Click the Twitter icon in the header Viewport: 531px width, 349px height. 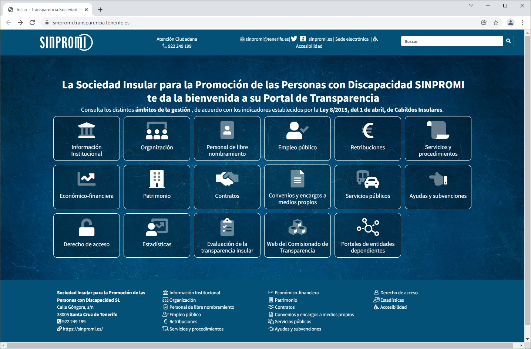[294, 38]
